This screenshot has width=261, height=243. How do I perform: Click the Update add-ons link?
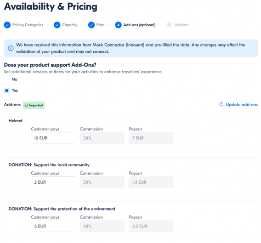(242, 105)
